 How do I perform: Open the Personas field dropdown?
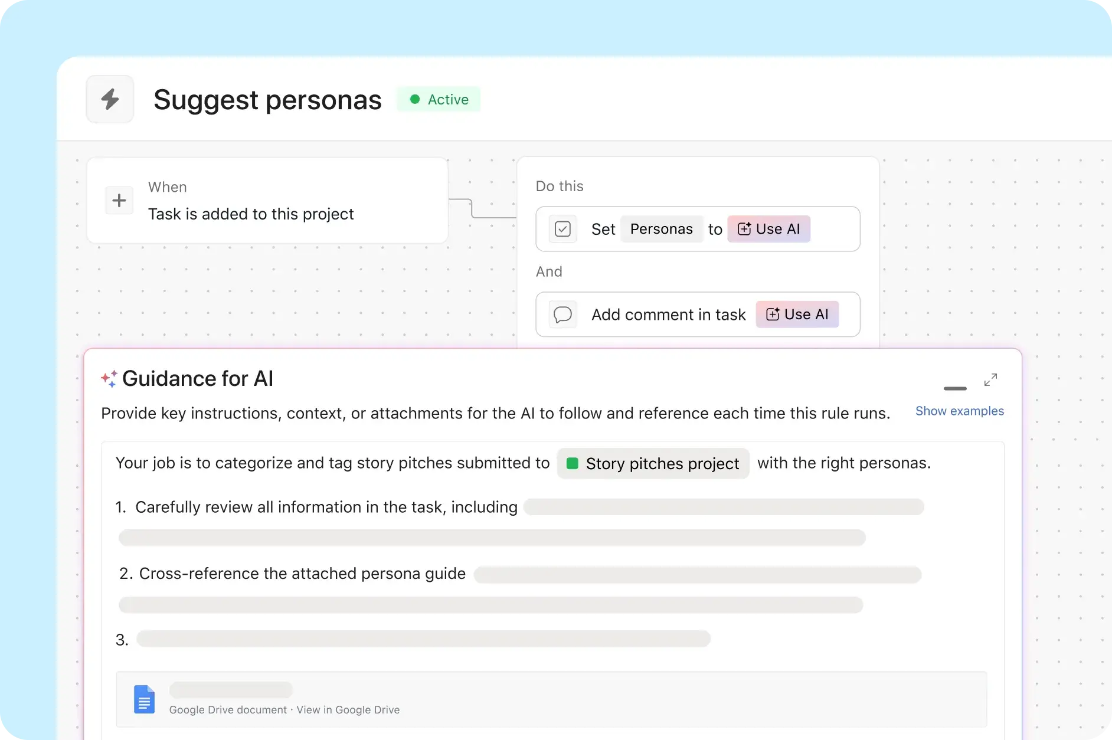coord(661,229)
